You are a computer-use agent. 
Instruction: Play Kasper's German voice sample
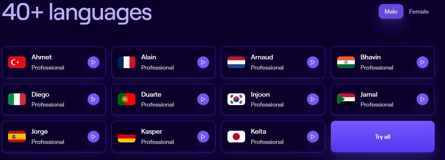pyautogui.click(x=203, y=137)
